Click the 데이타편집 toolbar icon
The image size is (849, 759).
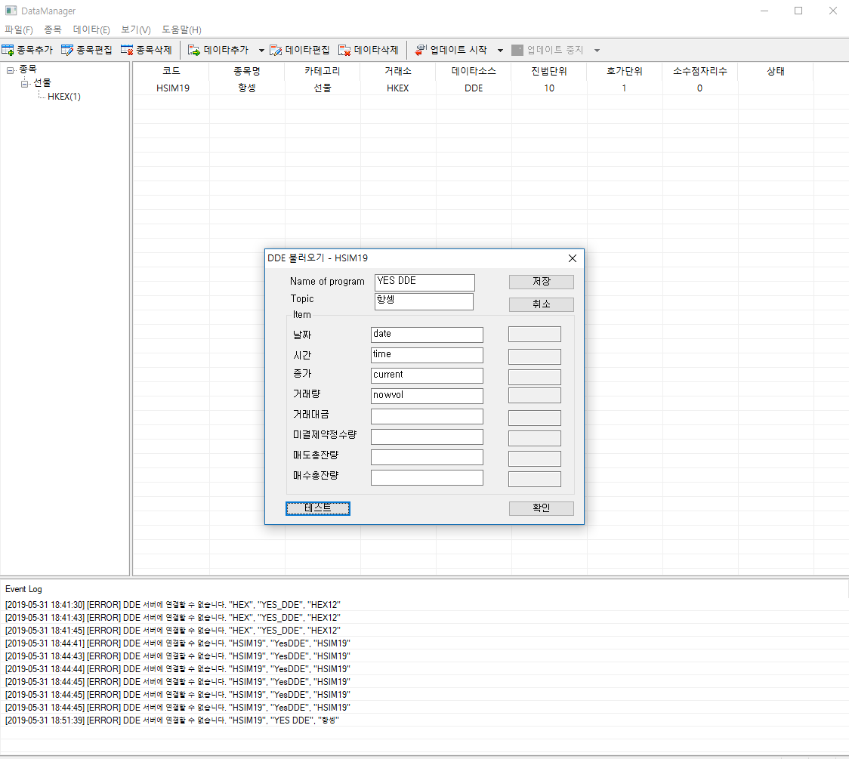(x=276, y=50)
